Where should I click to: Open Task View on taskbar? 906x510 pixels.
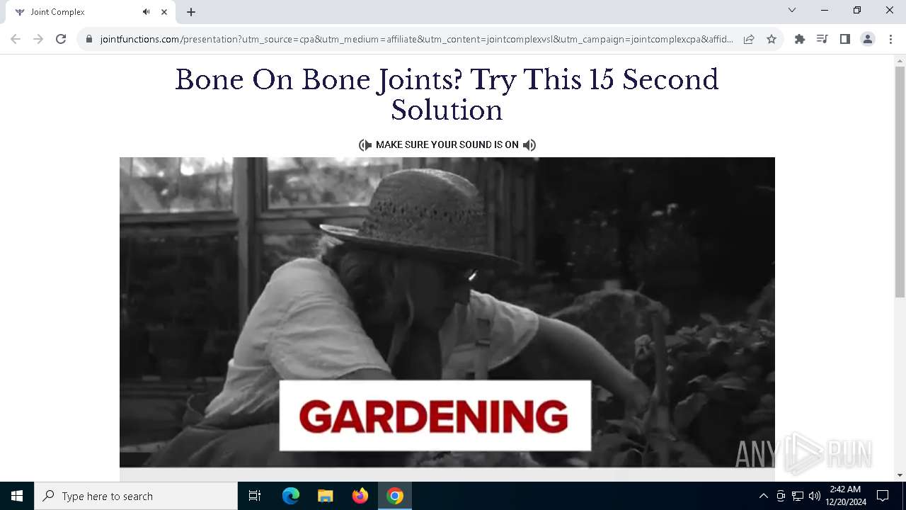point(255,496)
